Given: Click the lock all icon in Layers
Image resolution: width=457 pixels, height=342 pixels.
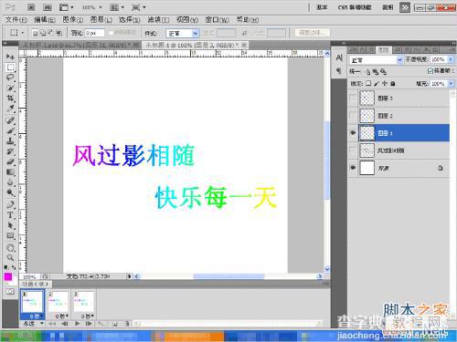Looking at the screenshot, I should coord(393,83).
